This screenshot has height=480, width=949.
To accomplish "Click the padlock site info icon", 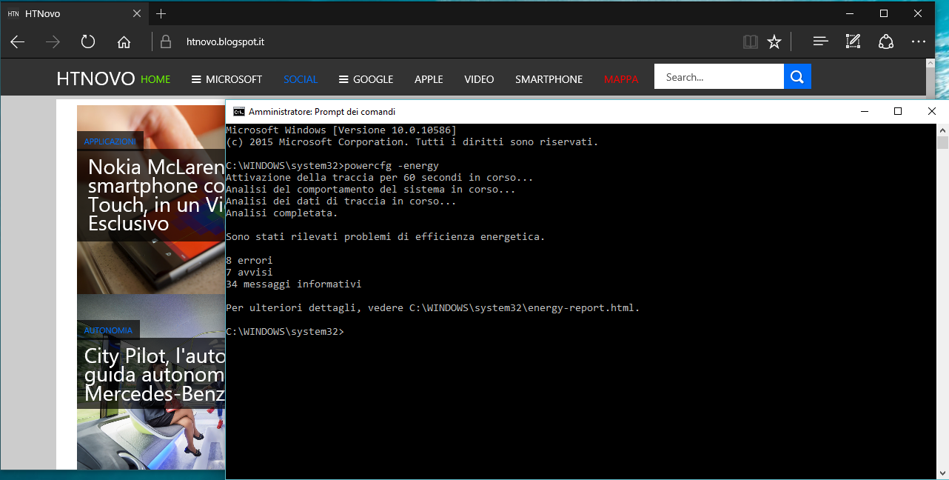I will click(x=165, y=42).
